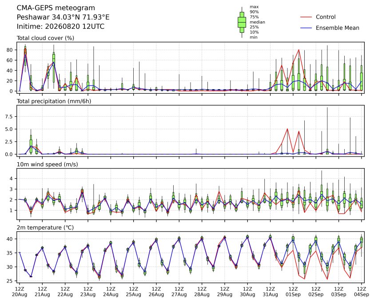The image size is (374, 302).
Task: Select the Control legend label
Action: click(326, 17)
